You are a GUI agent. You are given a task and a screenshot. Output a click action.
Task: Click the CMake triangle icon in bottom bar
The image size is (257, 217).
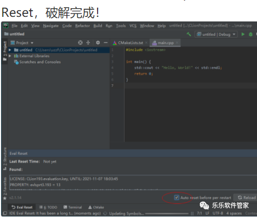coord(90,207)
